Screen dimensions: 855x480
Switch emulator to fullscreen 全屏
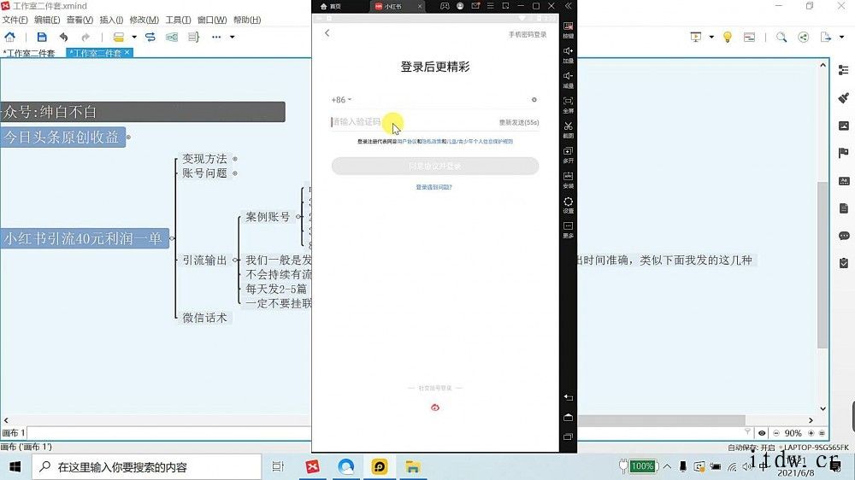tap(568, 104)
